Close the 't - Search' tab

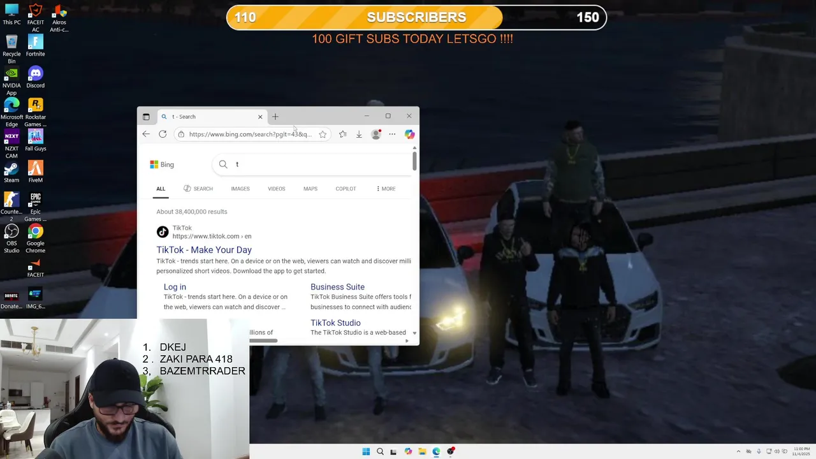pos(260,117)
